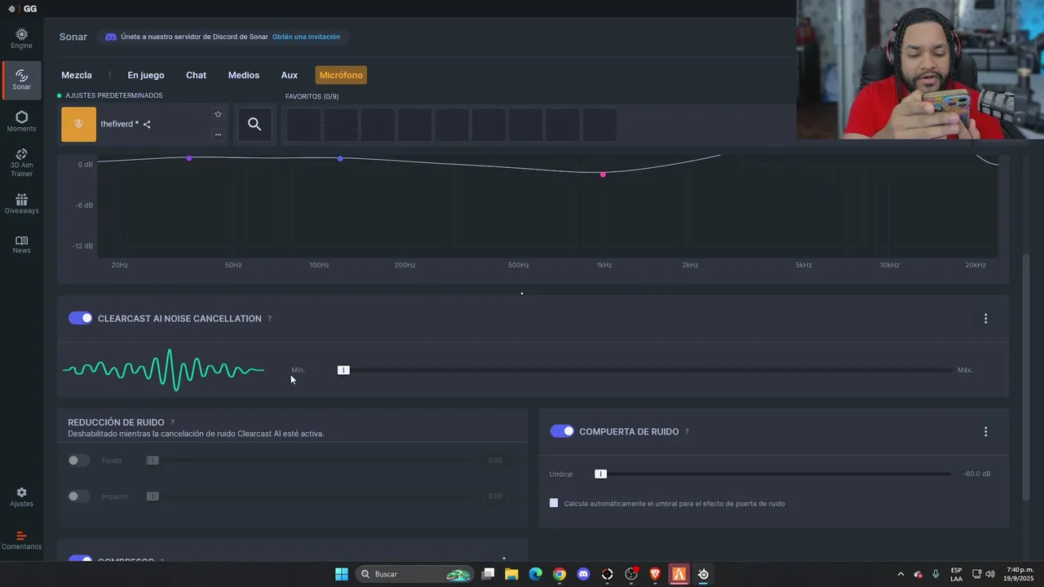This screenshot has width=1044, height=587.
Task: Open Discord from the taskbar
Action: tap(583, 574)
